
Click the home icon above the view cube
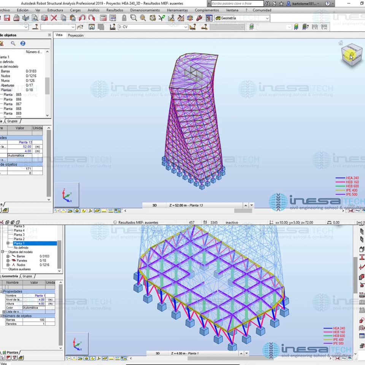click(341, 43)
